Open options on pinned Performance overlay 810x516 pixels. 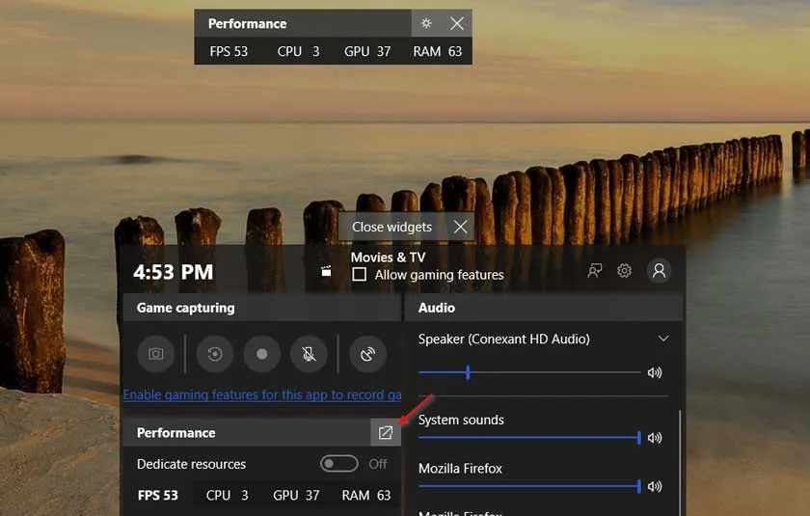pos(426,23)
